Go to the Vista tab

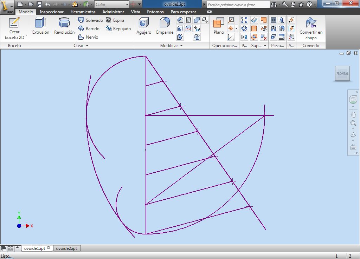point(135,12)
